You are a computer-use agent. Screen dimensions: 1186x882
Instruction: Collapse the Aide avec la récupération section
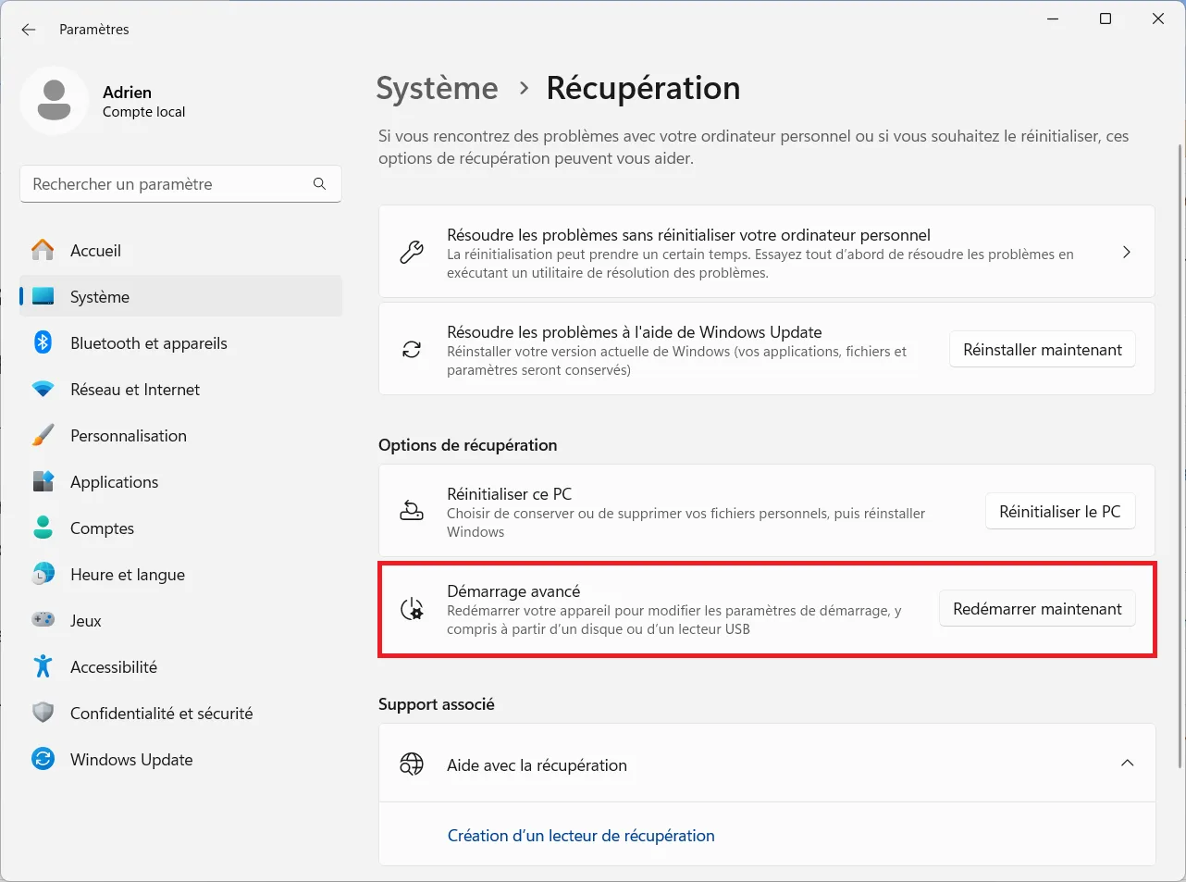[1128, 764]
